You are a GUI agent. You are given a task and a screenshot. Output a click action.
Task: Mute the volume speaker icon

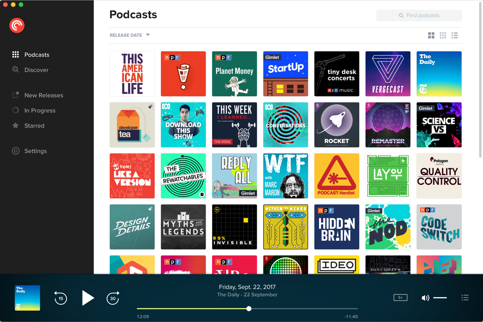425,298
